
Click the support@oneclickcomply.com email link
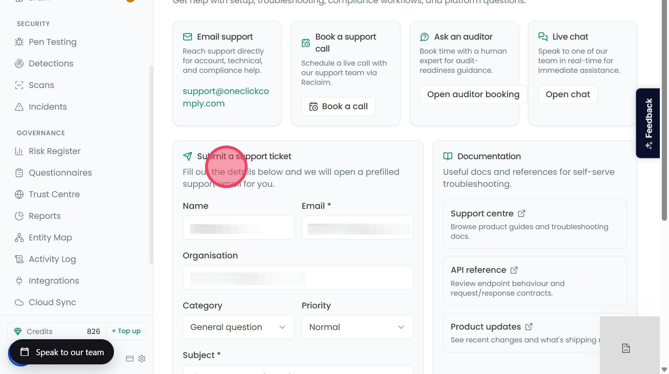226,97
